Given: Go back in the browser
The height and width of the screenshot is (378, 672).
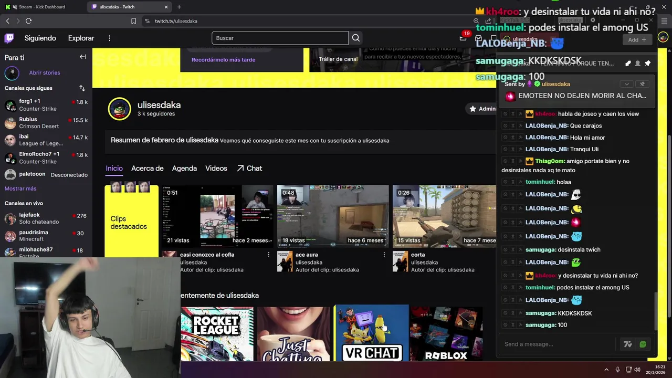Looking at the screenshot, I should pos(7,21).
